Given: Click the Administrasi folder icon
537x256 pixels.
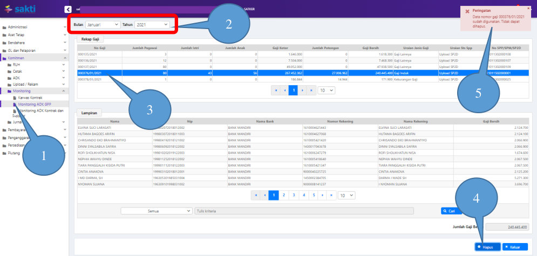Looking at the screenshot, I should pos(5,27).
